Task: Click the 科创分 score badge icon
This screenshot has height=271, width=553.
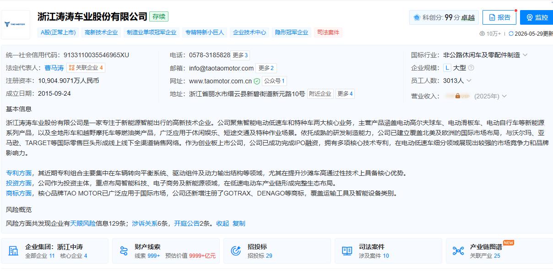Action: (417, 17)
